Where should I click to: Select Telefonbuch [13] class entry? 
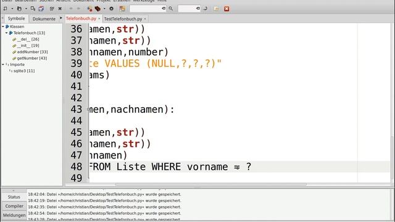click(x=29, y=33)
